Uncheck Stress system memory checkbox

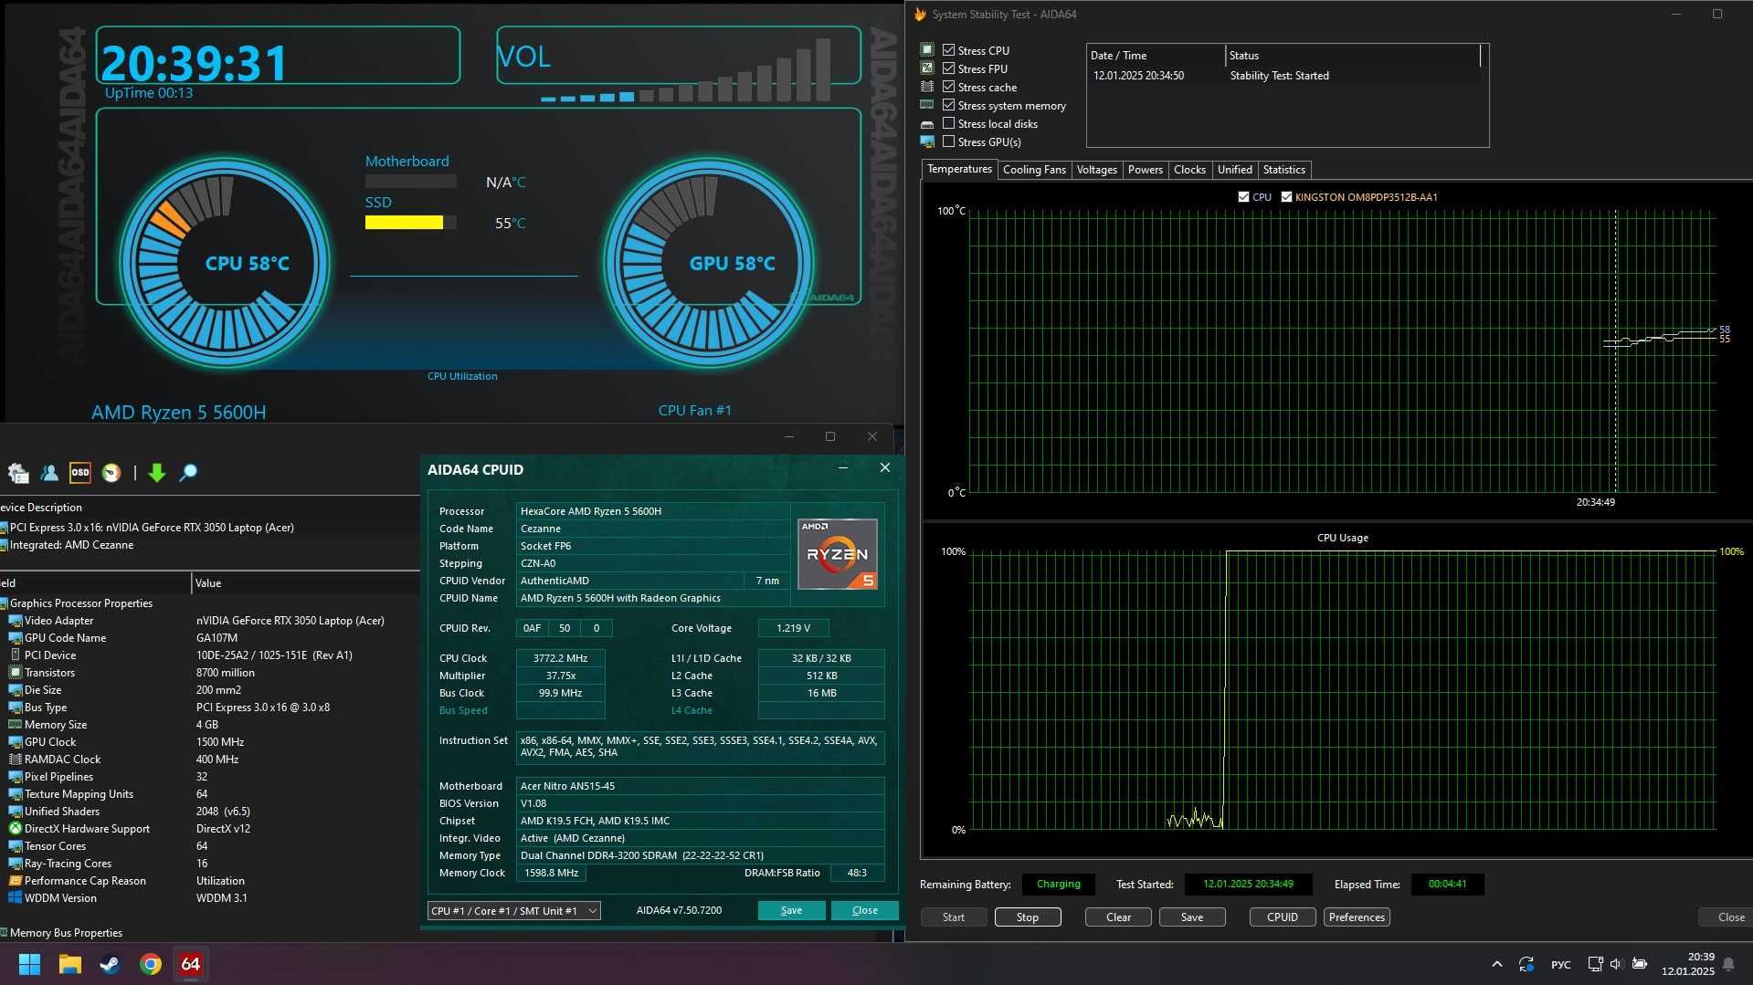949,105
